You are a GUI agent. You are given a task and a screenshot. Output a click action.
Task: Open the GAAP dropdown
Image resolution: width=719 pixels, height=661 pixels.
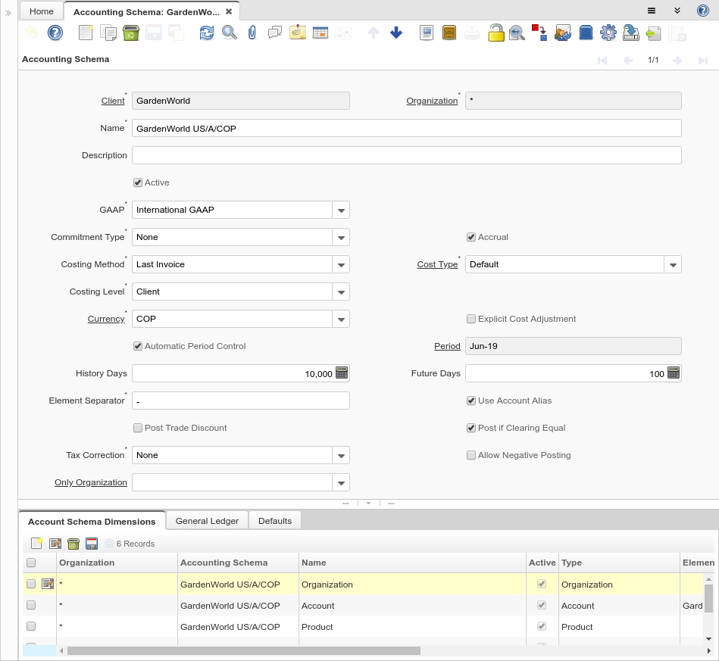pos(341,210)
